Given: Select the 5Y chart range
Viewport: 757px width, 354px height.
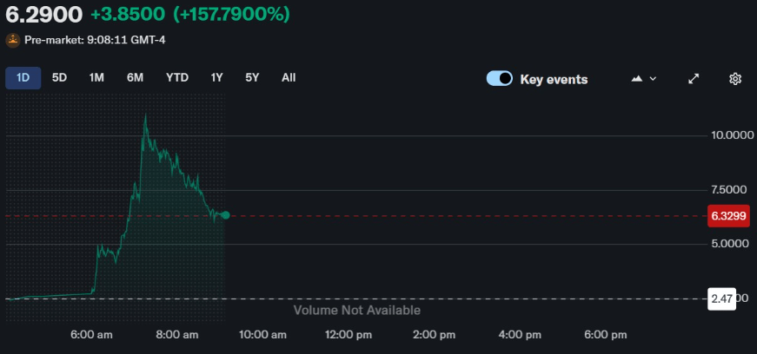Looking at the screenshot, I should [x=252, y=77].
